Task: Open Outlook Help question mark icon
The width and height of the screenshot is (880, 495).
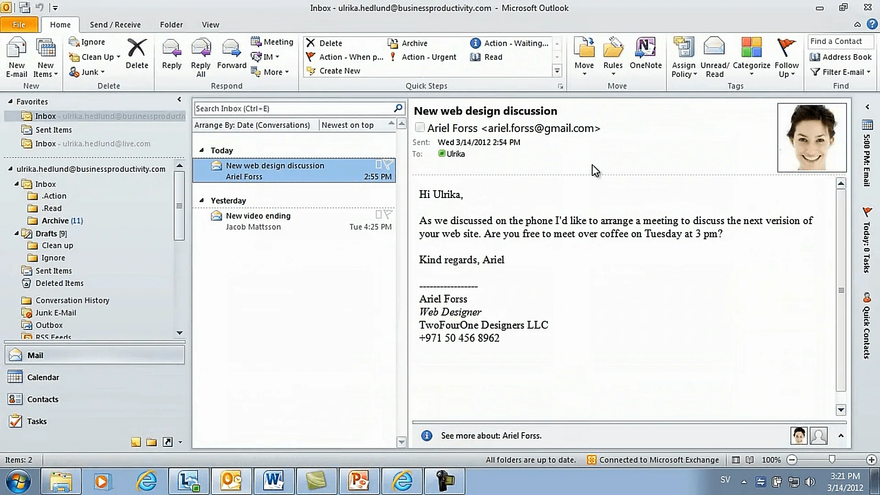Action: click(x=871, y=24)
